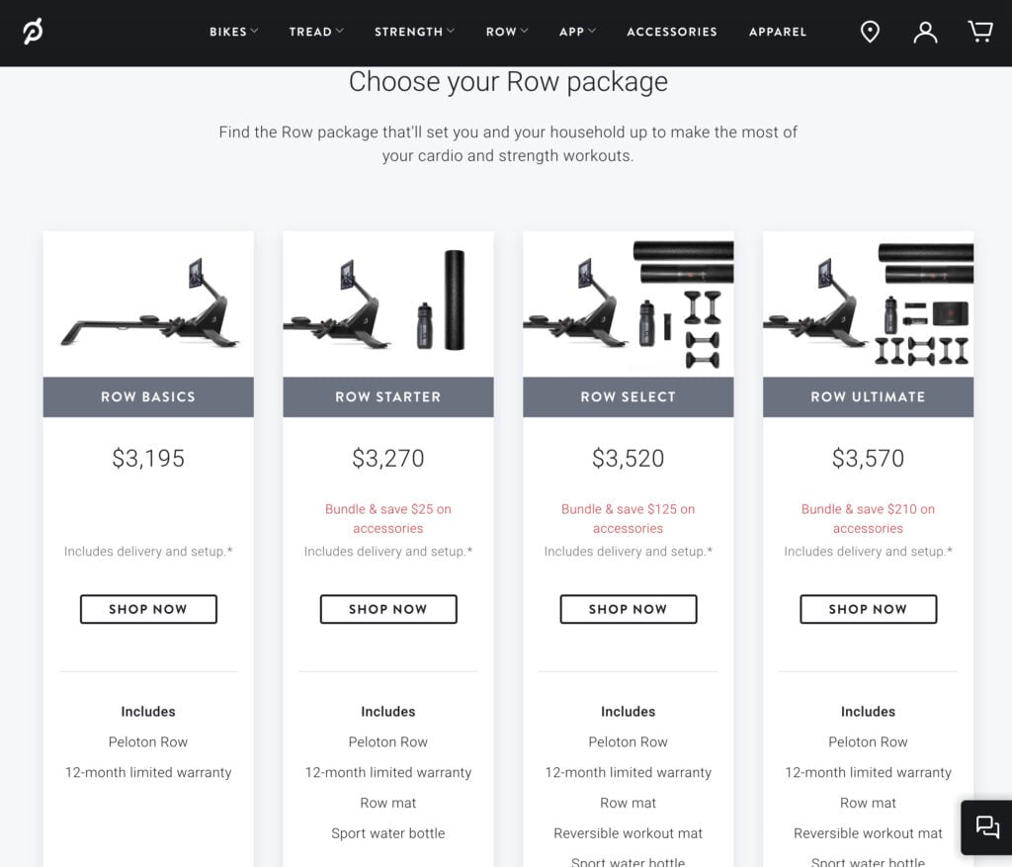Expand the APP navigation dropdown
This screenshot has width=1012, height=867.
(x=576, y=32)
